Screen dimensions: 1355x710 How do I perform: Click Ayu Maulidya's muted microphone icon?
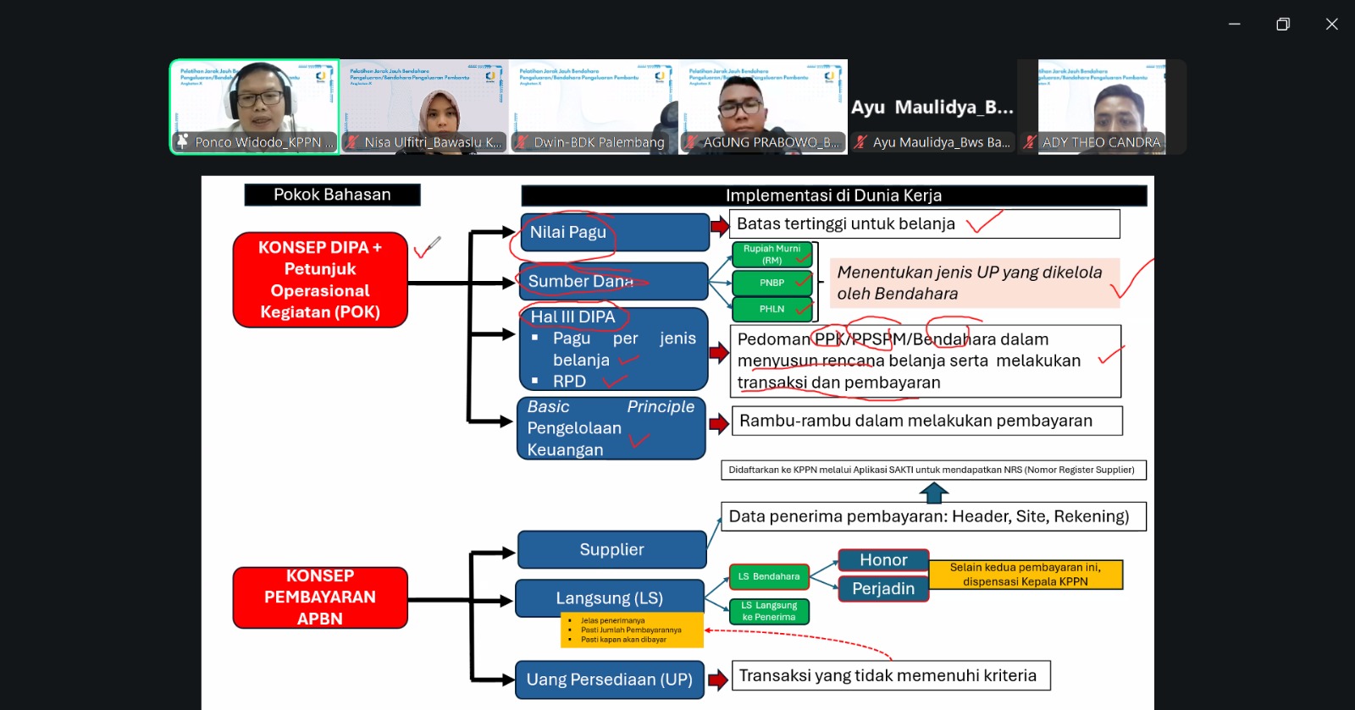(x=860, y=142)
